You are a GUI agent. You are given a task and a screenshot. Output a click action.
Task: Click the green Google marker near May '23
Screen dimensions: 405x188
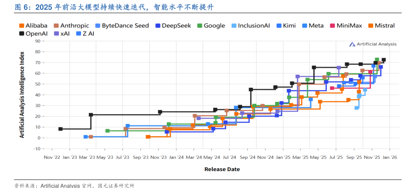pos(107,131)
